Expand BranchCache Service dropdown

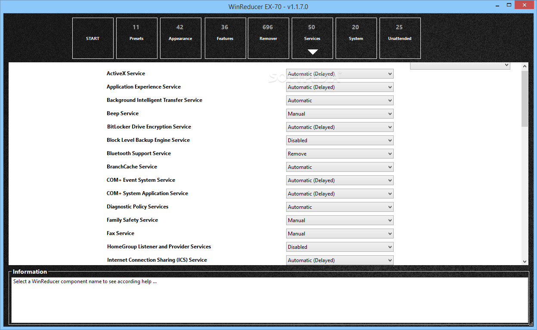click(340, 167)
